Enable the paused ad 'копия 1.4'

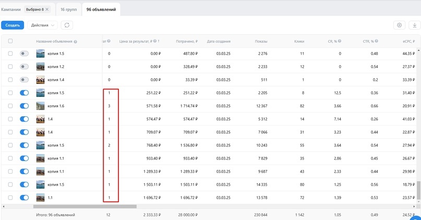point(24,80)
